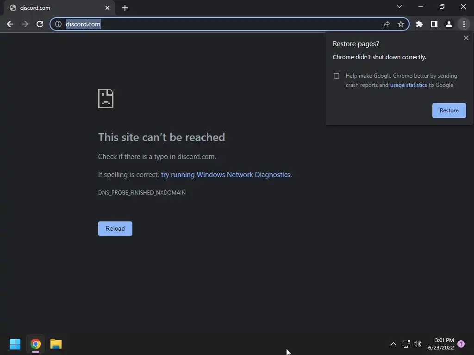This screenshot has width=474, height=355.
Task: Click the Restore button
Action: (449, 110)
